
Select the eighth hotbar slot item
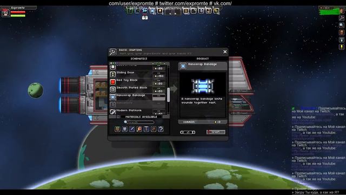click(201, 11)
